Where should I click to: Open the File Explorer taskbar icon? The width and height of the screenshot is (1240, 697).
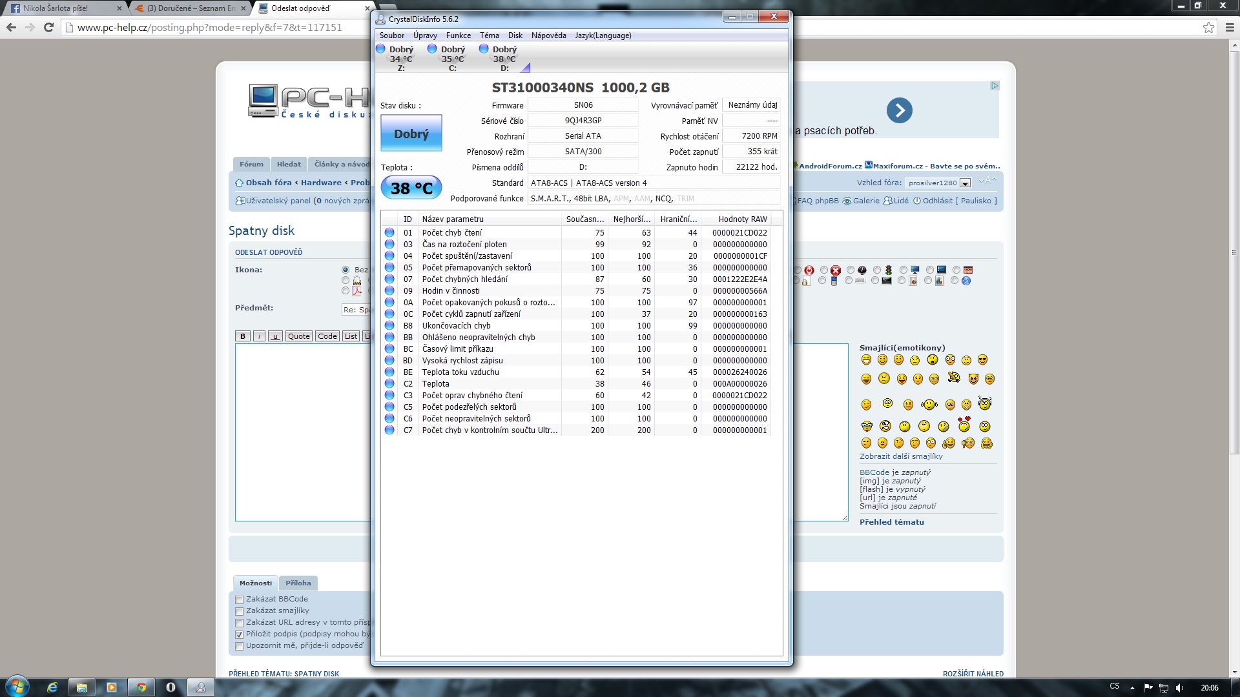82,687
